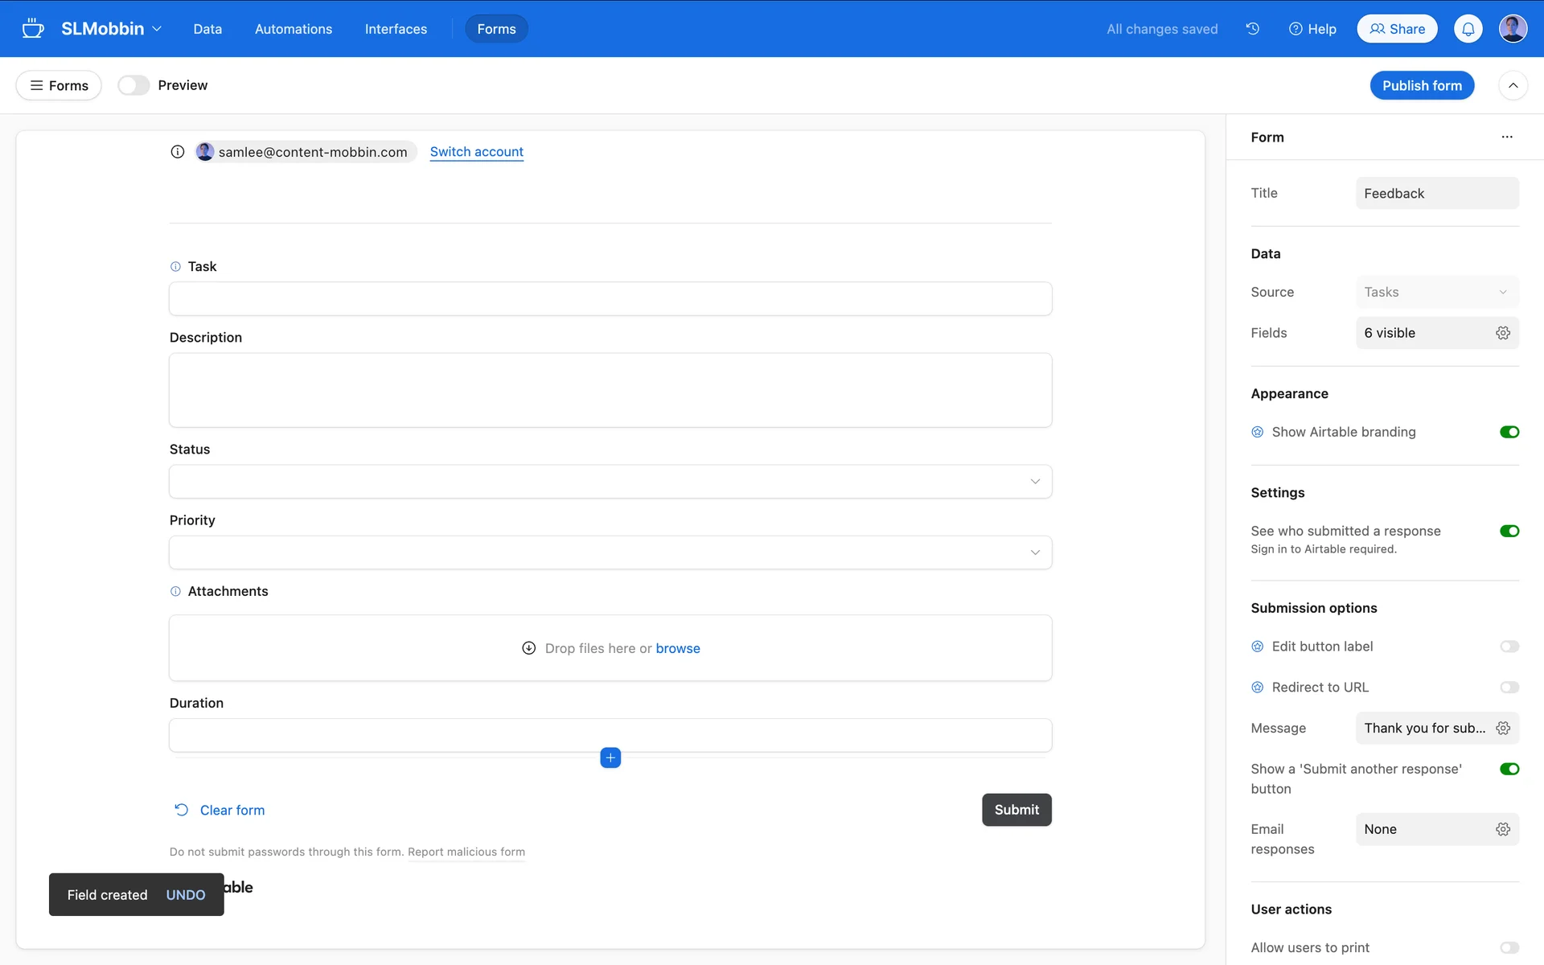Toggle the Preview switch on
This screenshot has height=965, width=1544.
[x=133, y=85]
